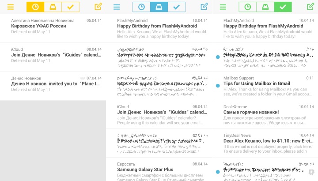Open the blue hamburger menu
The width and height of the screenshot is (318, 181).
[117, 7]
